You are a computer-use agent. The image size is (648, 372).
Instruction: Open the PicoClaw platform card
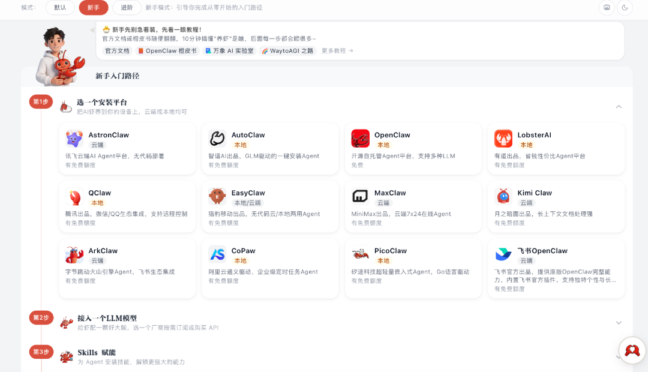[413, 268]
